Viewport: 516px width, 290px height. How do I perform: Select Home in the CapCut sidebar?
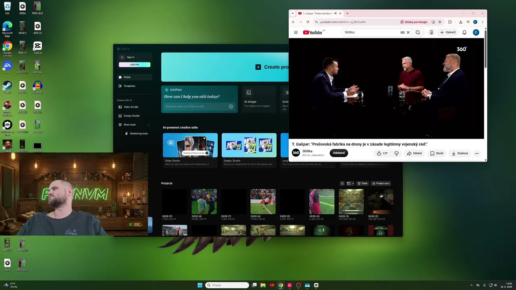click(x=135, y=77)
